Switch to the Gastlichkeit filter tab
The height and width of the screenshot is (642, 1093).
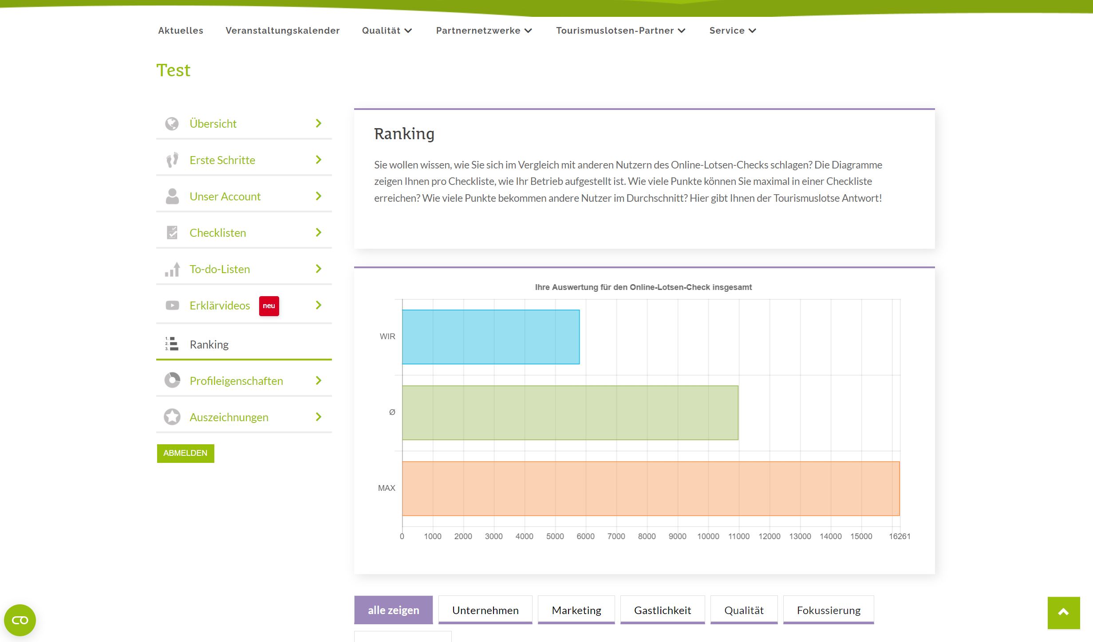tap(662, 610)
